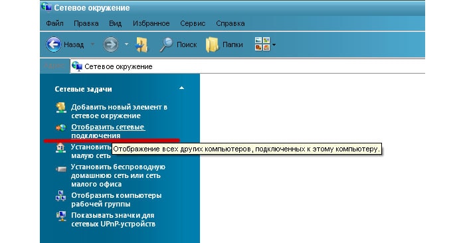
Task: Click Отобразить сетевые подключения link
Action: click(108, 131)
